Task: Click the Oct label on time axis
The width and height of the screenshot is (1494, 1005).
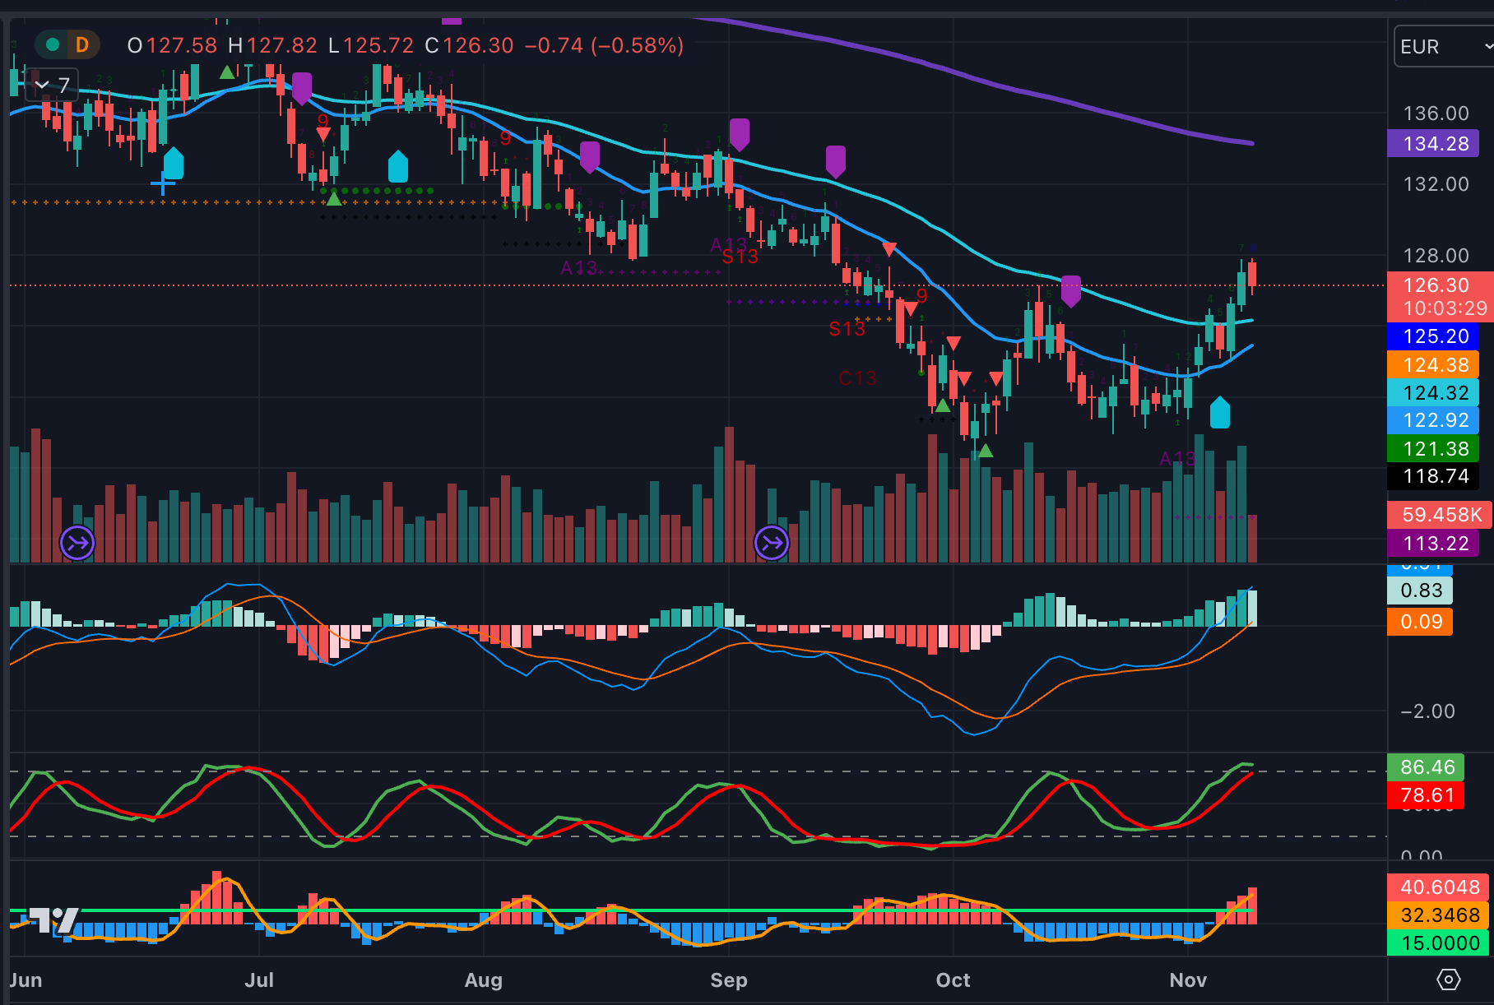Action: [x=953, y=980]
